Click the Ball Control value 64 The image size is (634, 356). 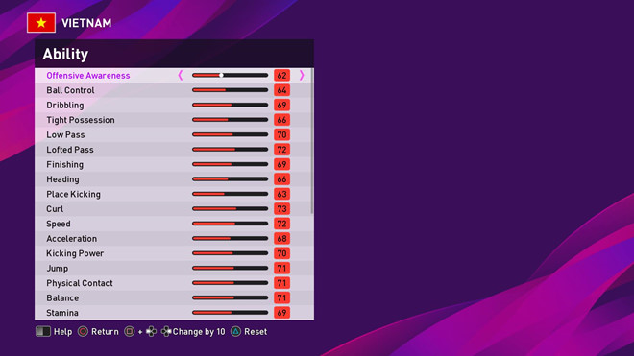coord(281,90)
